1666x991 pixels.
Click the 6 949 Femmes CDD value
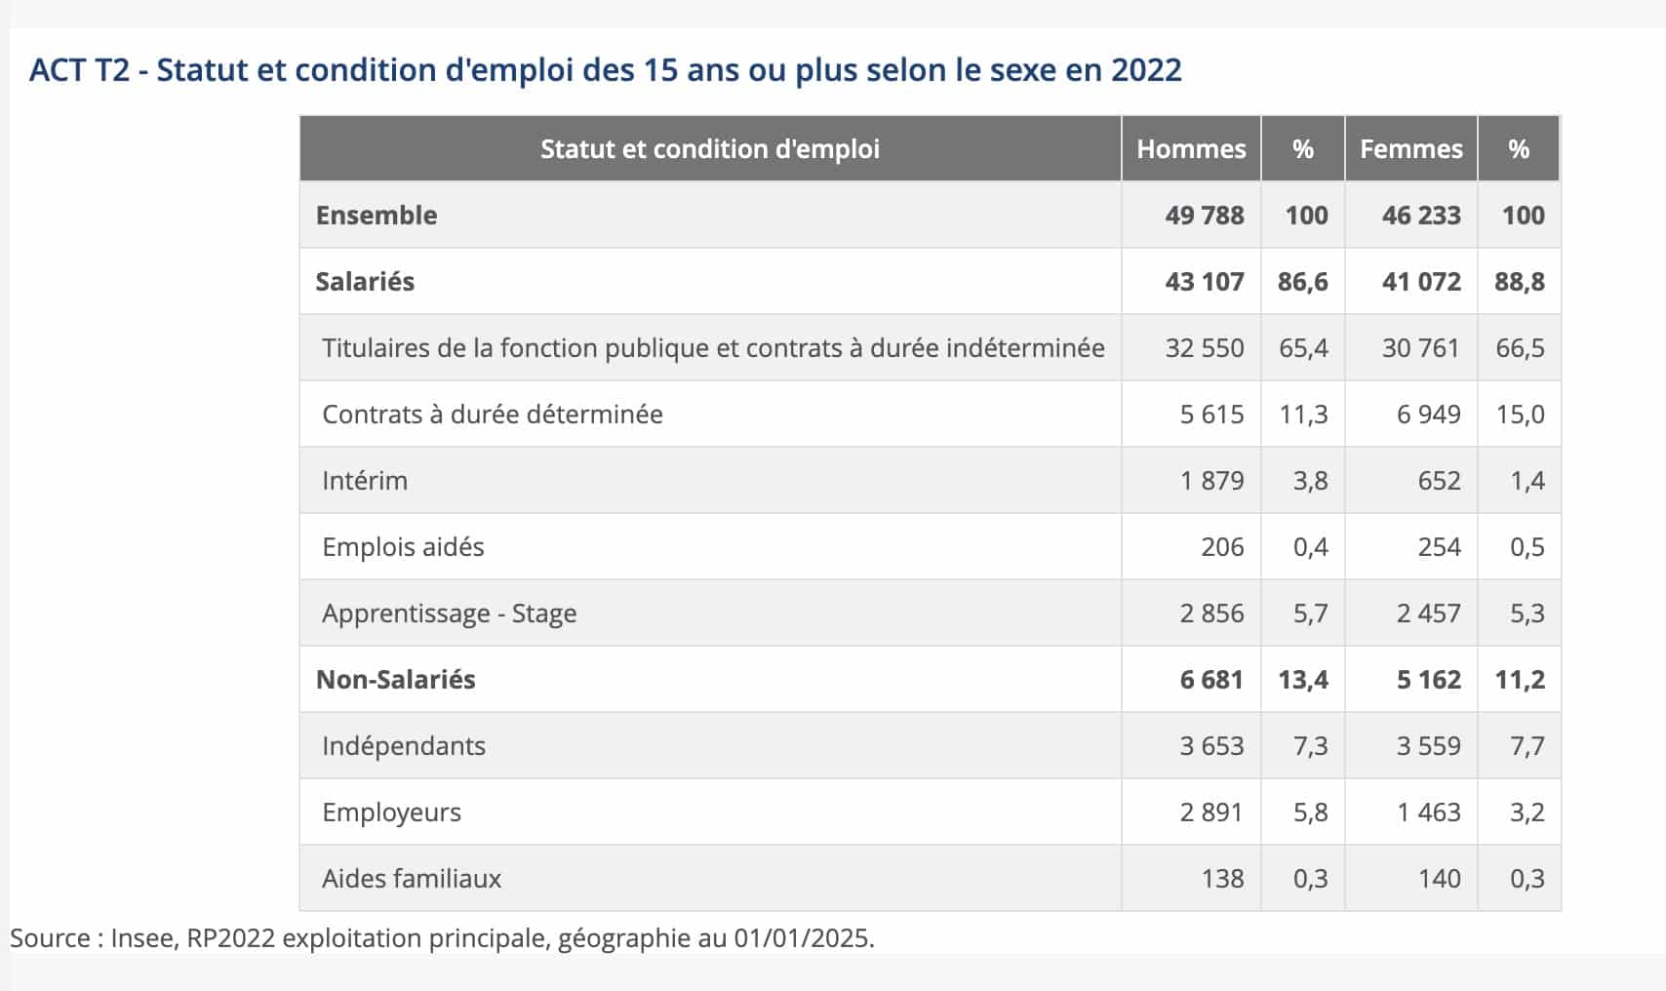tap(1428, 415)
